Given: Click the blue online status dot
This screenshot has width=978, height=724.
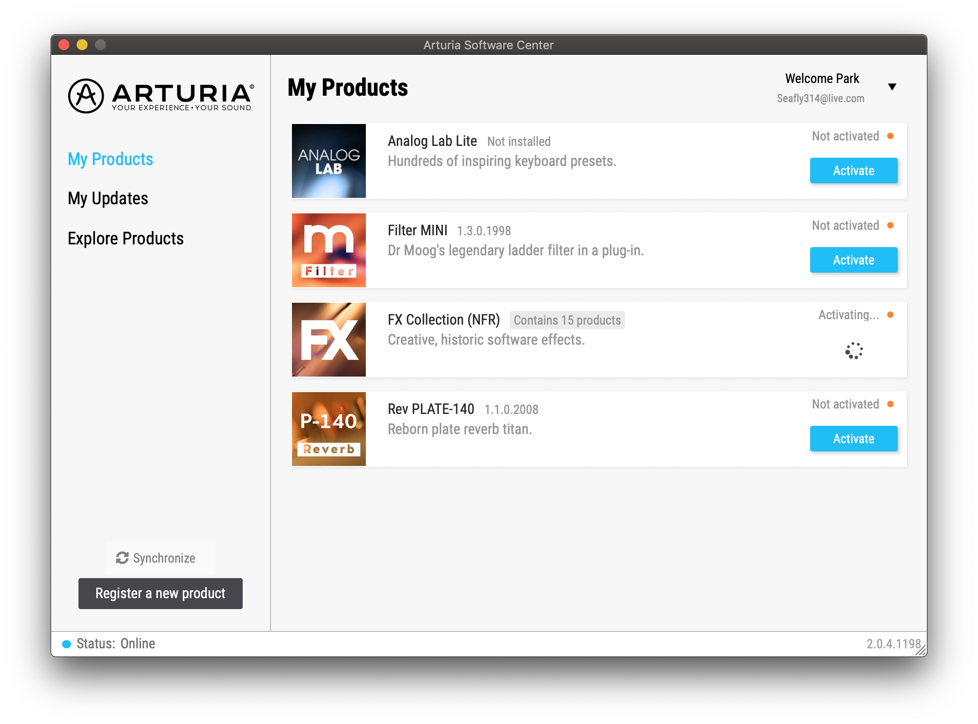Looking at the screenshot, I should [x=67, y=644].
